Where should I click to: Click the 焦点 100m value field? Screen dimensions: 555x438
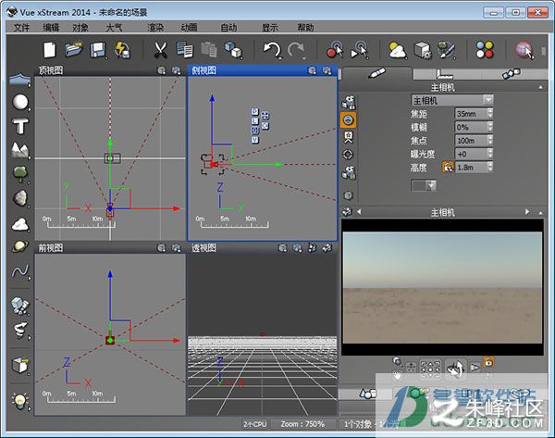point(471,141)
